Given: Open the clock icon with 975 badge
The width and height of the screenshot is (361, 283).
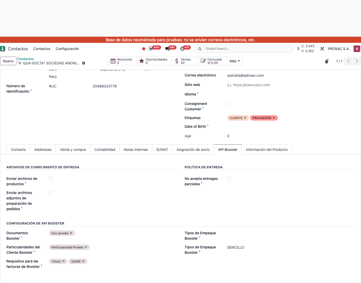Looking at the screenshot, I should pos(182,49).
